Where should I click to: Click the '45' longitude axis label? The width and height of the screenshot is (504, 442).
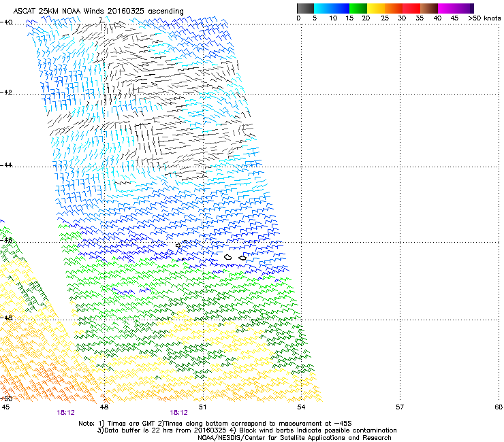(x=5, y=407)
